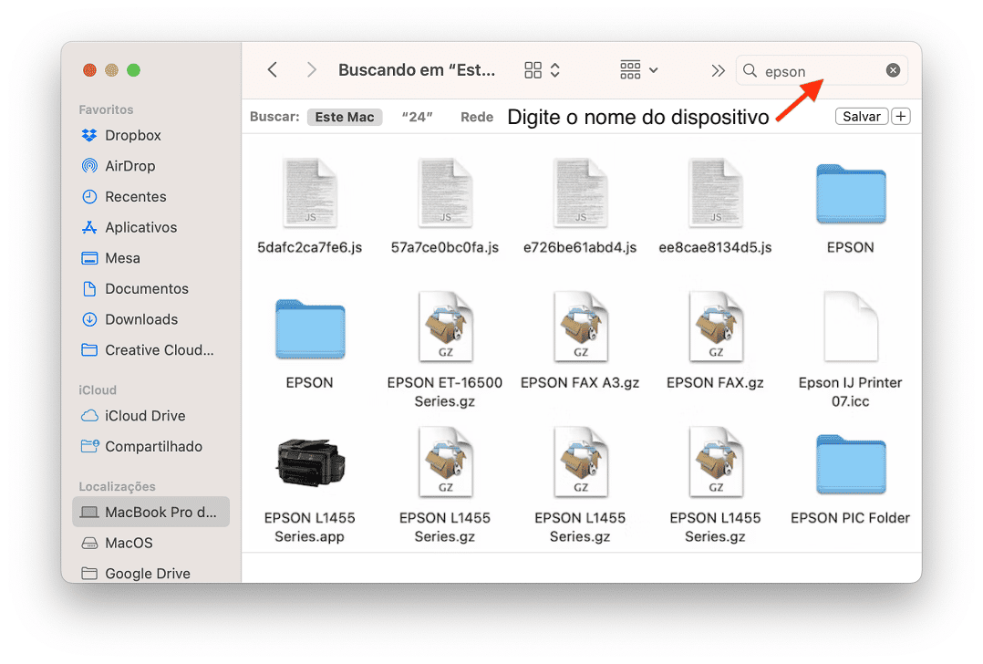Clear the epson search text

[x=894, y=70]
